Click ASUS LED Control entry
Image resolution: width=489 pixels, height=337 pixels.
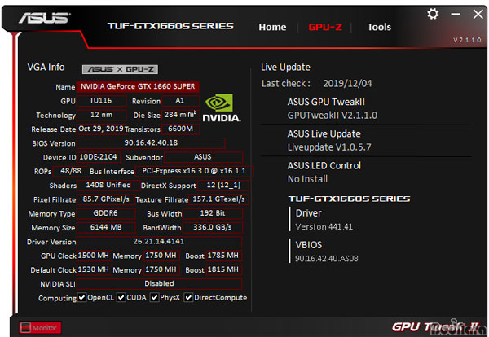pyautogui.click(x=324, y=173)
